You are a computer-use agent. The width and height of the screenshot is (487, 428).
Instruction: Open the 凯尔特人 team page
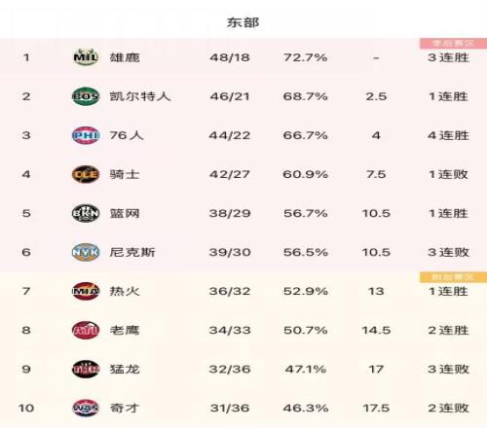(x=140, y=96)
